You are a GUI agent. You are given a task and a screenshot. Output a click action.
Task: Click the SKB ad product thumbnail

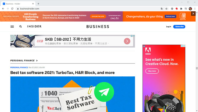click(x=23, y=41)
